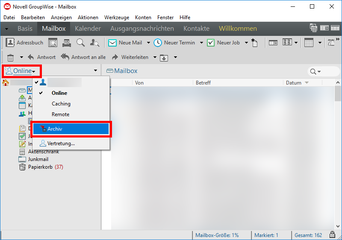Switch to the Kalender tab

(x=88, y=29)
